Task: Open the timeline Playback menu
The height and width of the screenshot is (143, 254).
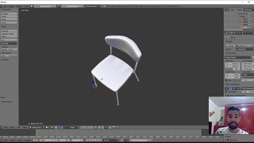Action: coord(28,140)
